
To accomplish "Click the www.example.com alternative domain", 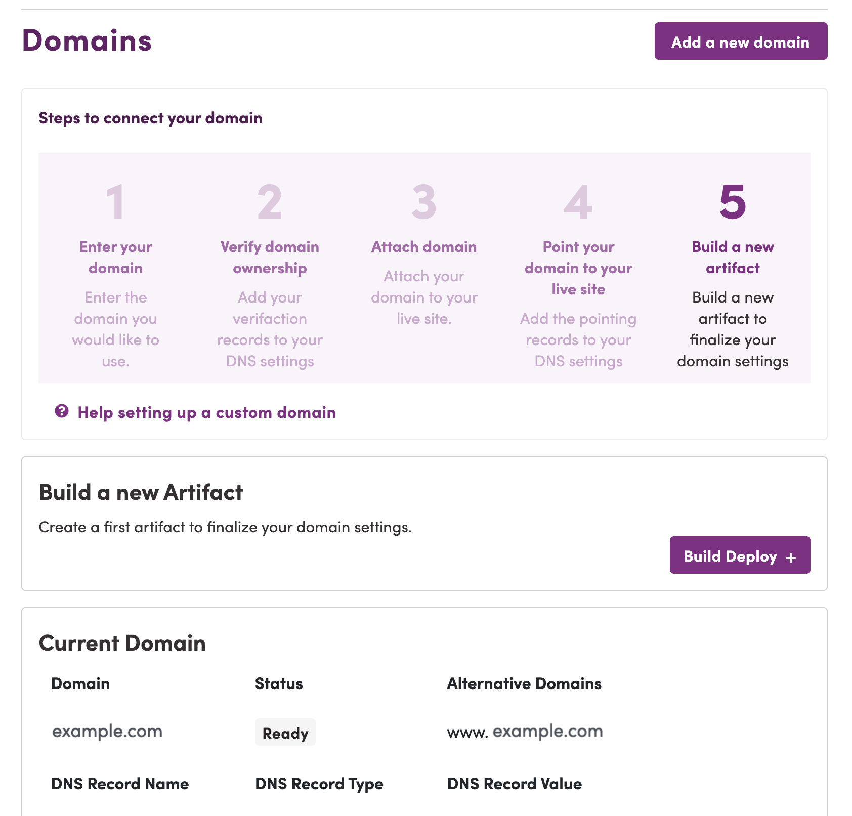I will tap(525, 732).
